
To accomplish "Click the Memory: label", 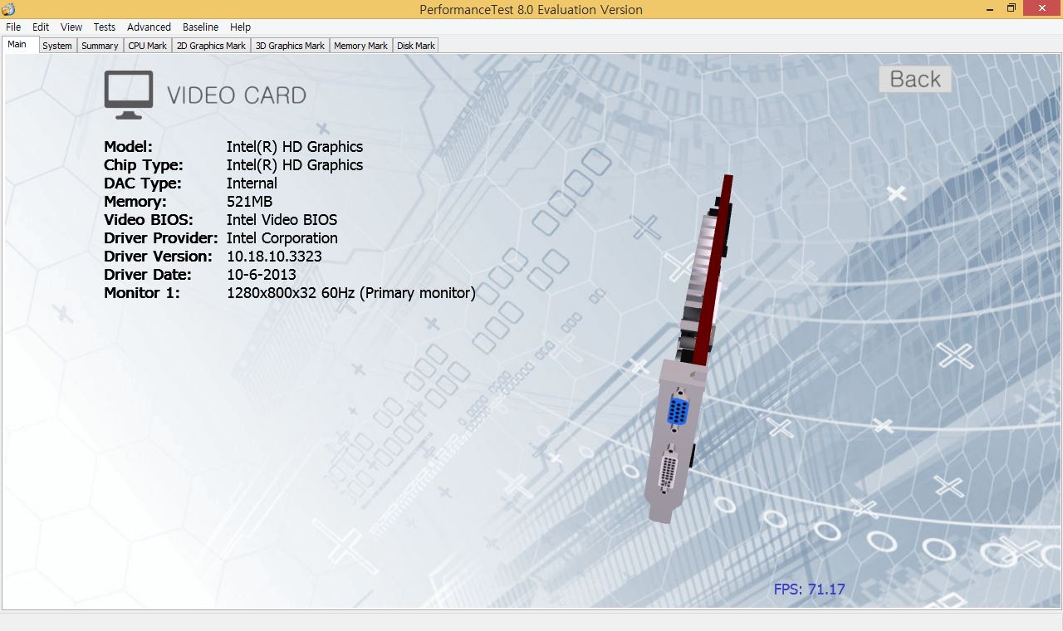I will [135, 202].
